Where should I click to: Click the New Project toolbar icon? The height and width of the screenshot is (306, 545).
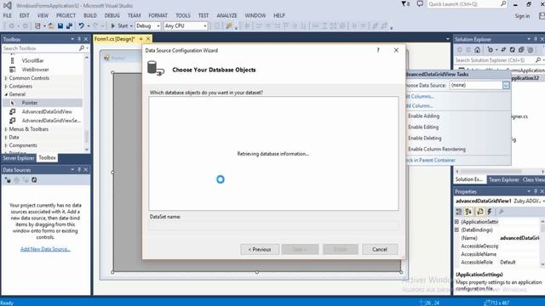coord(37,25)
